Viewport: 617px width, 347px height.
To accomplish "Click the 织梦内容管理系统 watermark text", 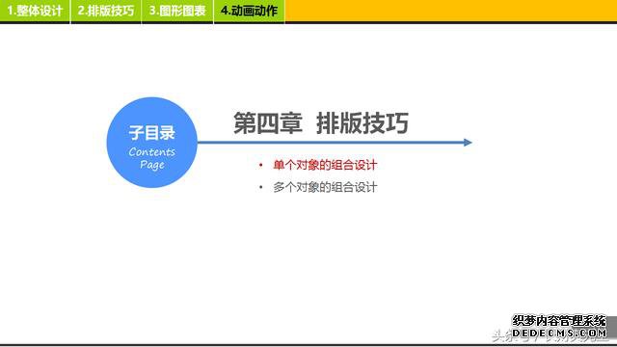I will 559,321.
